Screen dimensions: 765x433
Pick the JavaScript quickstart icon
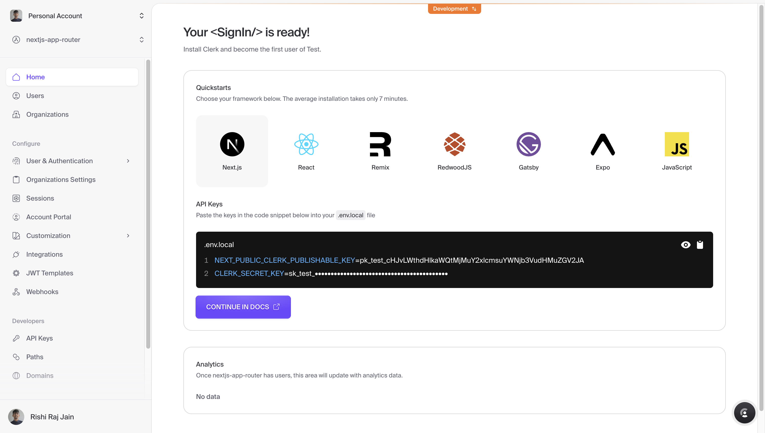coord(676,144)
